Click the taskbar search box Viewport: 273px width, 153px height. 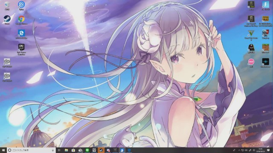tap(31, 150)
